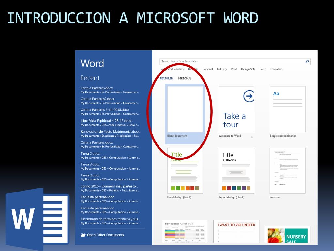
Task: Pin the Welcome to Word template
Action: [x=252, y=137]
